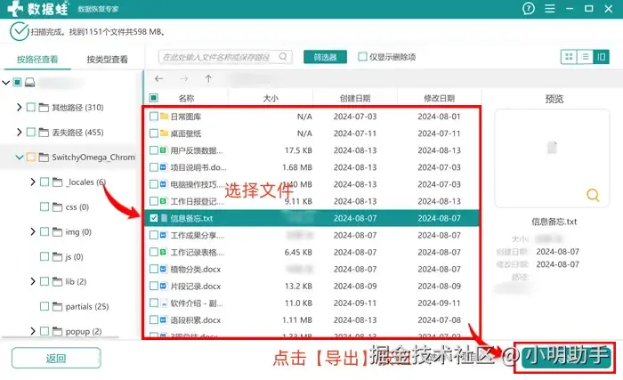Check the 日常图库 folder checkbox
Viewport: 623px width, 380px height.
[x=154, y=116]
